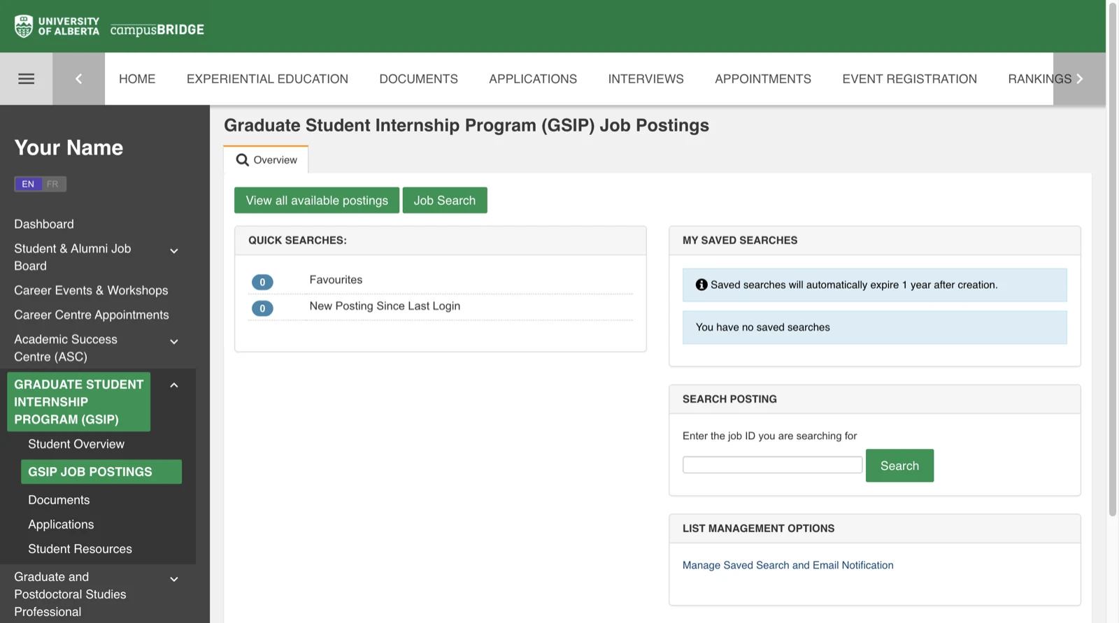Switch language to FR

tap(53, 184)
